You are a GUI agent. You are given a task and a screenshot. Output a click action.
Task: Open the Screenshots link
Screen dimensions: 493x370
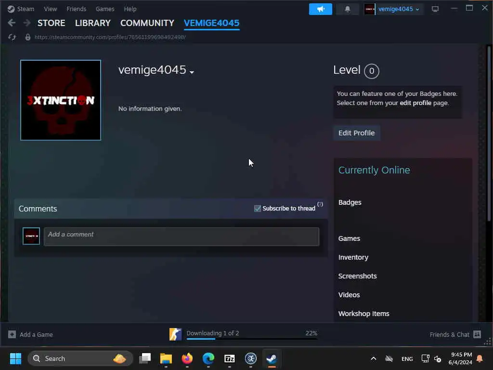point(357,276)
